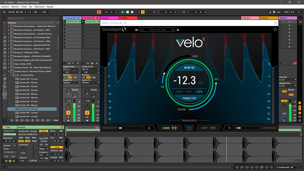Click the Tap tempo button
Viewport: 304px width, 171px height.
(4, 12)
